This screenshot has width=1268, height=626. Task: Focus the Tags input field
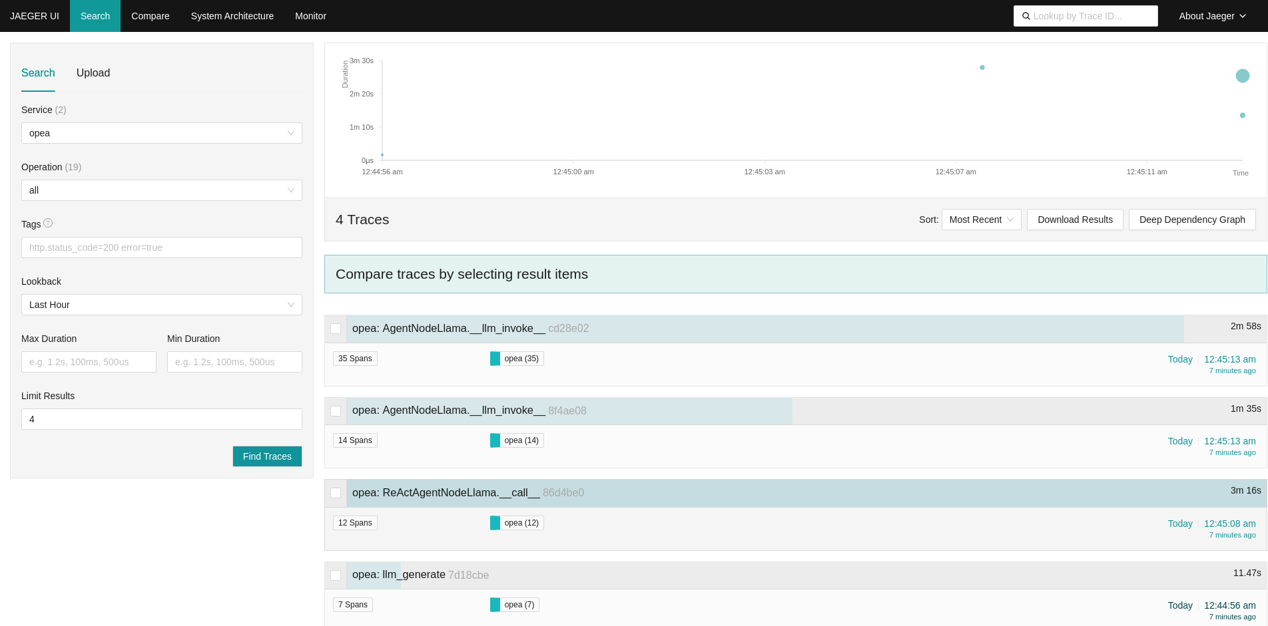coord(162,247)
